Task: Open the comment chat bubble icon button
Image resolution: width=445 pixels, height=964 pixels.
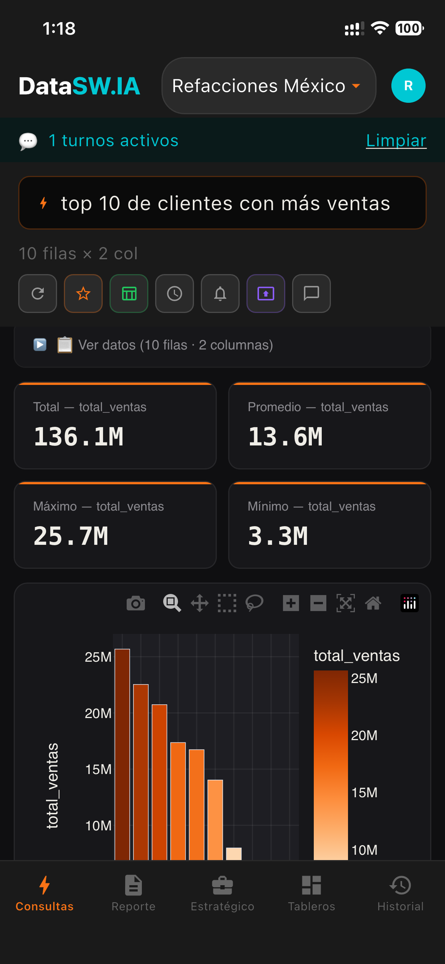Action: [311, 294]
